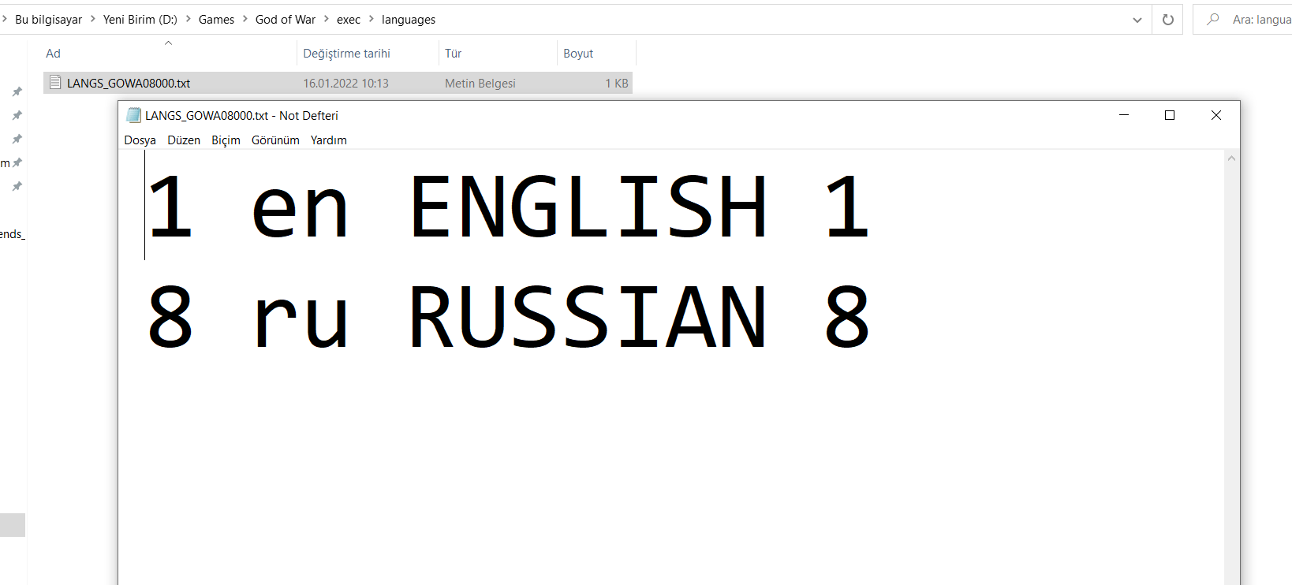Click the third pin icon in sidebar
The height and width of the screenshot is (585, 1292).
[17, 139]
